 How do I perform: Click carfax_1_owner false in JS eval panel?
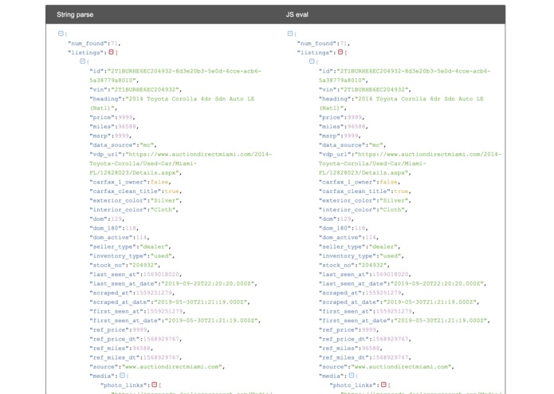coord(389,182)
